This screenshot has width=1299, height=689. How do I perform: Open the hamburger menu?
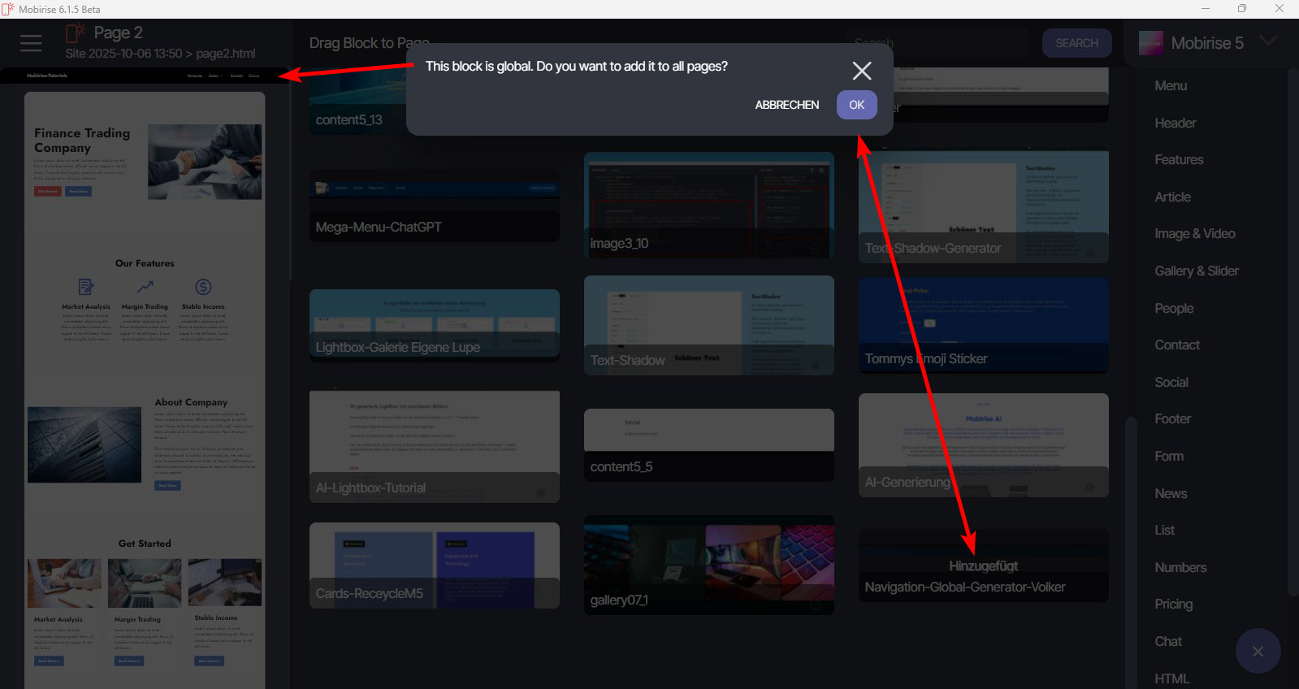point(31,43)
